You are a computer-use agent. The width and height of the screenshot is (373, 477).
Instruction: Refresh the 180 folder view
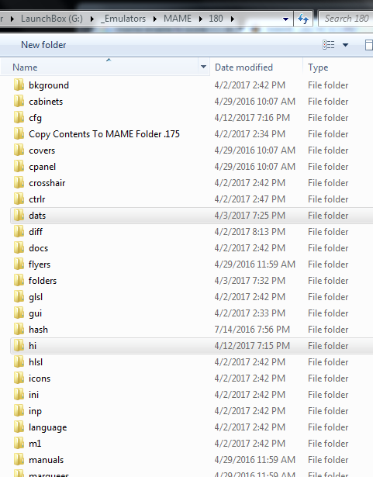(x=303, y=19)
